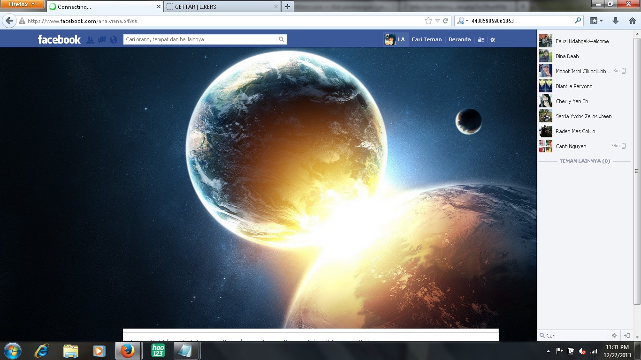The width and height of the screenshot is (641, 360).
Task: Open chat with Cherry Yan Eh
Action: click(584, 101)
